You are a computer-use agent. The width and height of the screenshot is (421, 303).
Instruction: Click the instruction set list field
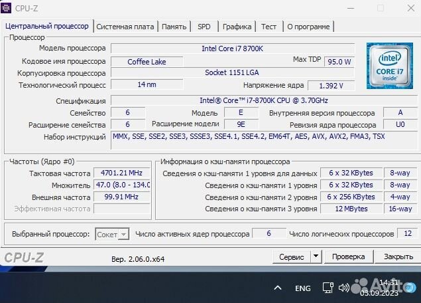[x=264, y=140]
